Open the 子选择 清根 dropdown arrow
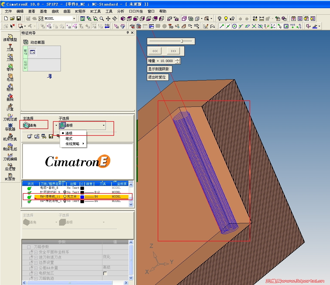 104,126
